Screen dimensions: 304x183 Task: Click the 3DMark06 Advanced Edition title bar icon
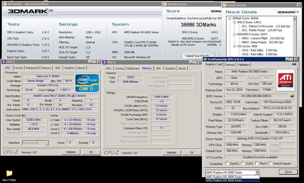[x=5, y=4]
